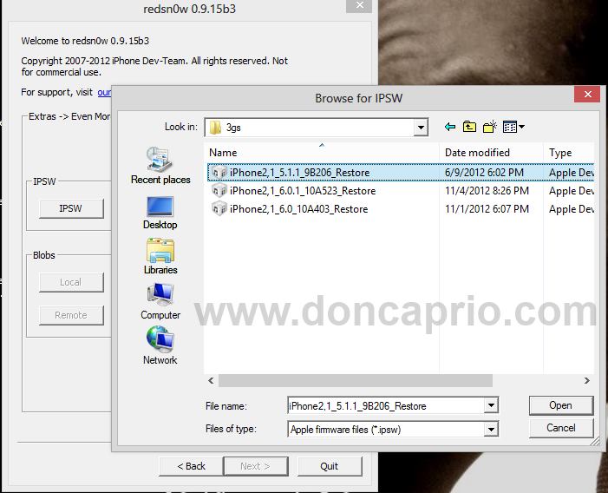Close the Browse for IPSW dialog

(587, 95)
